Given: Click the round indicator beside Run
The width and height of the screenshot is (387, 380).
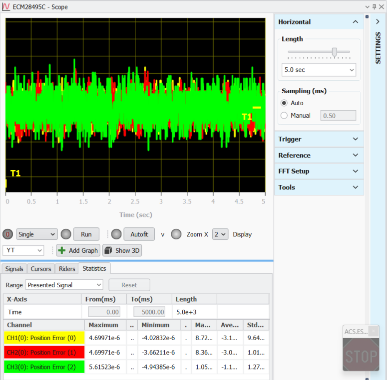Looking at the screenshot, I should [x=66, y=234].
